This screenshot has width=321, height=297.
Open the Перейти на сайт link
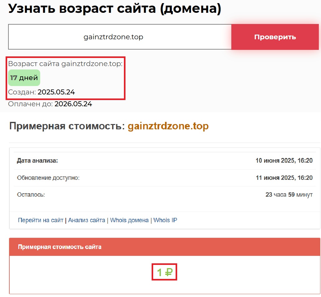tap(40, 220)
